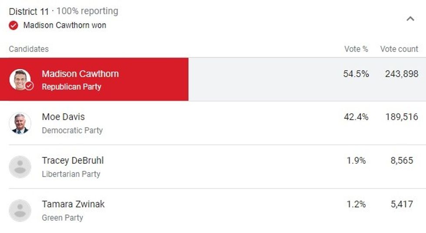Open Madison Cawthorn's profile photo

pyautogui.click(x=19, y=79)
